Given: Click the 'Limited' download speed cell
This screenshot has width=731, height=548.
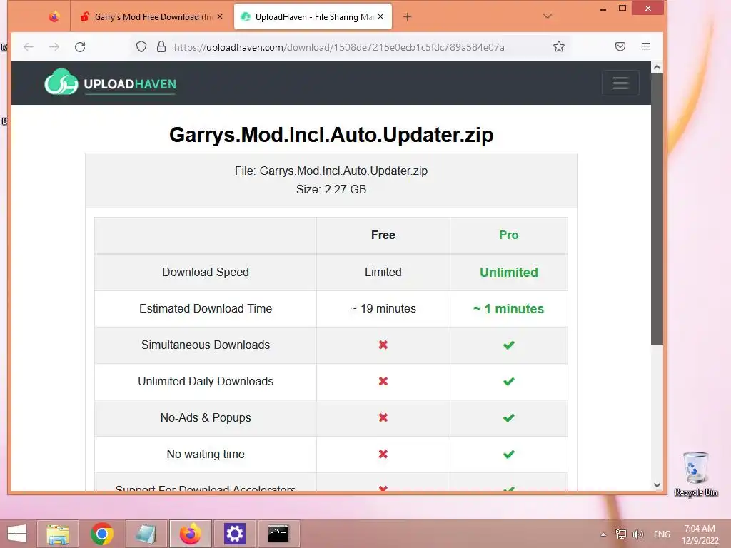Looking at the screenshot, I should click(383, 272).
